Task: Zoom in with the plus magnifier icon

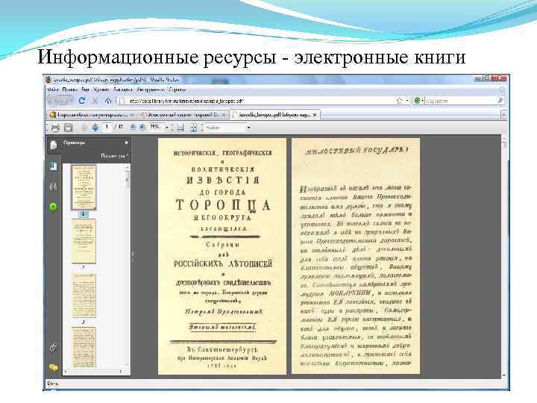Action: click(142, 128)
